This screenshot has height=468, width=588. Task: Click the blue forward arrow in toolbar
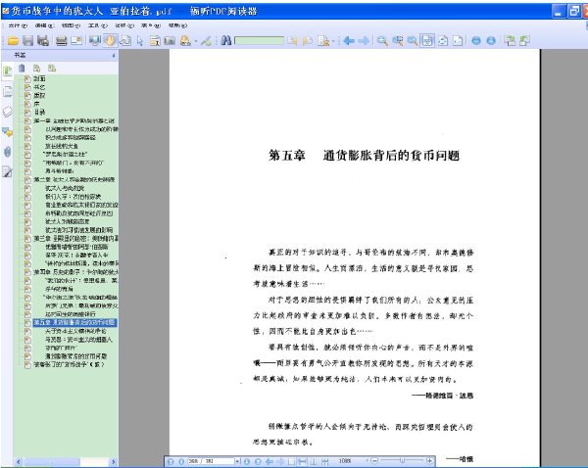[x=364, y=41]
